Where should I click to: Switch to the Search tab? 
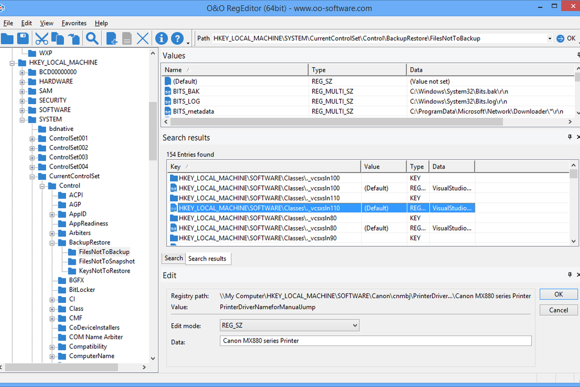coord(173,258)
